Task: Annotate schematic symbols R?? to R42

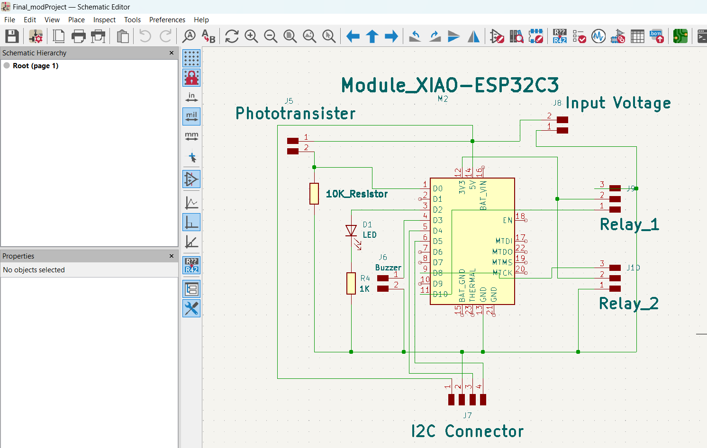Action: pyautogui.click(x=560, y=36)
